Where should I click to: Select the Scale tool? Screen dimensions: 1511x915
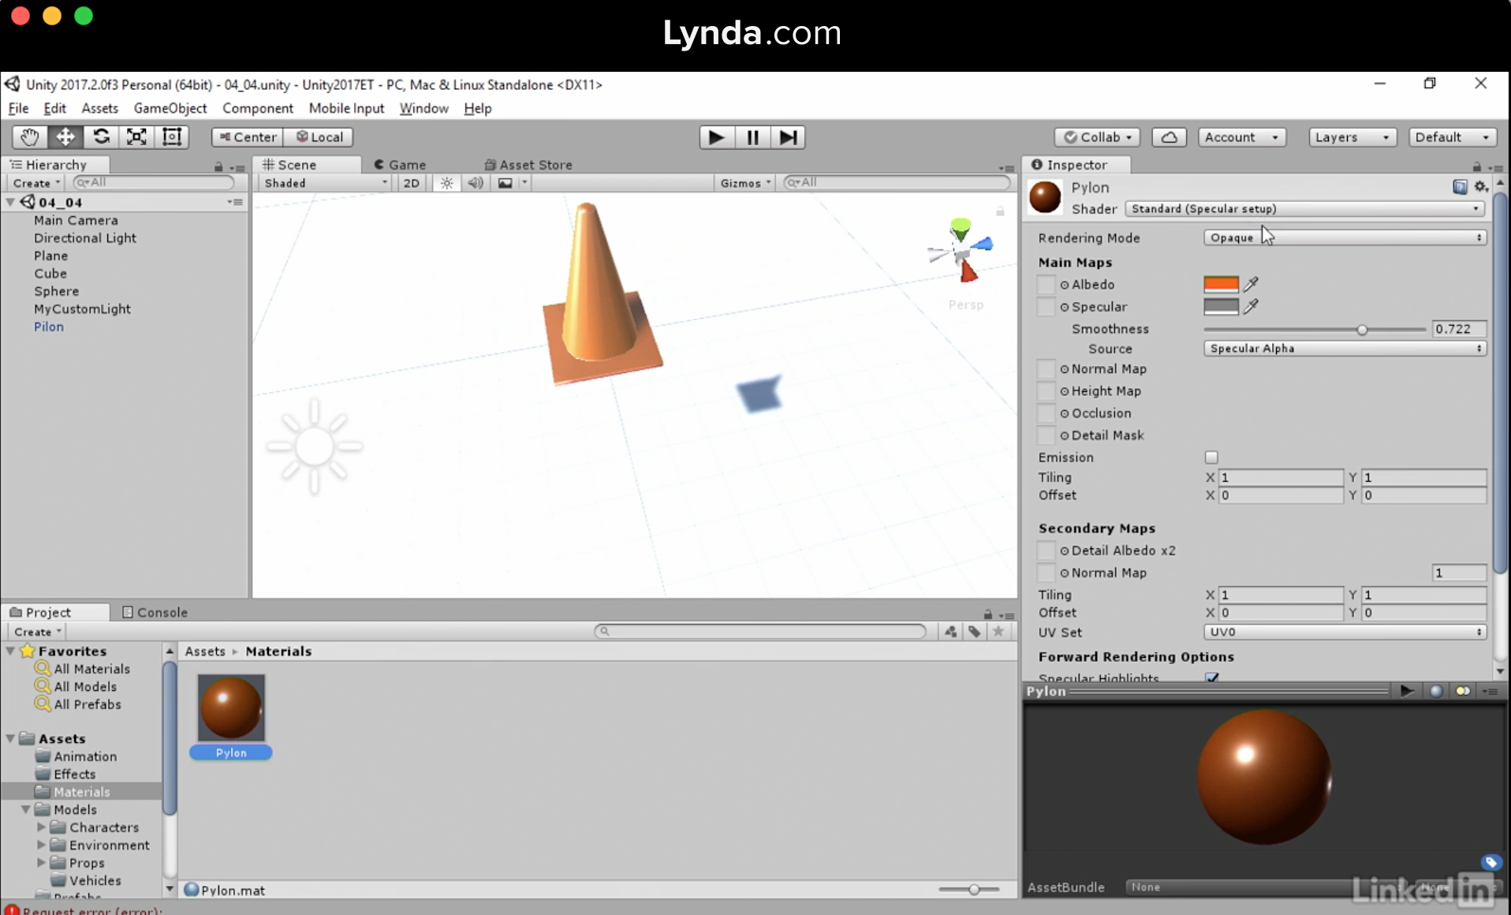pos(136,136)
